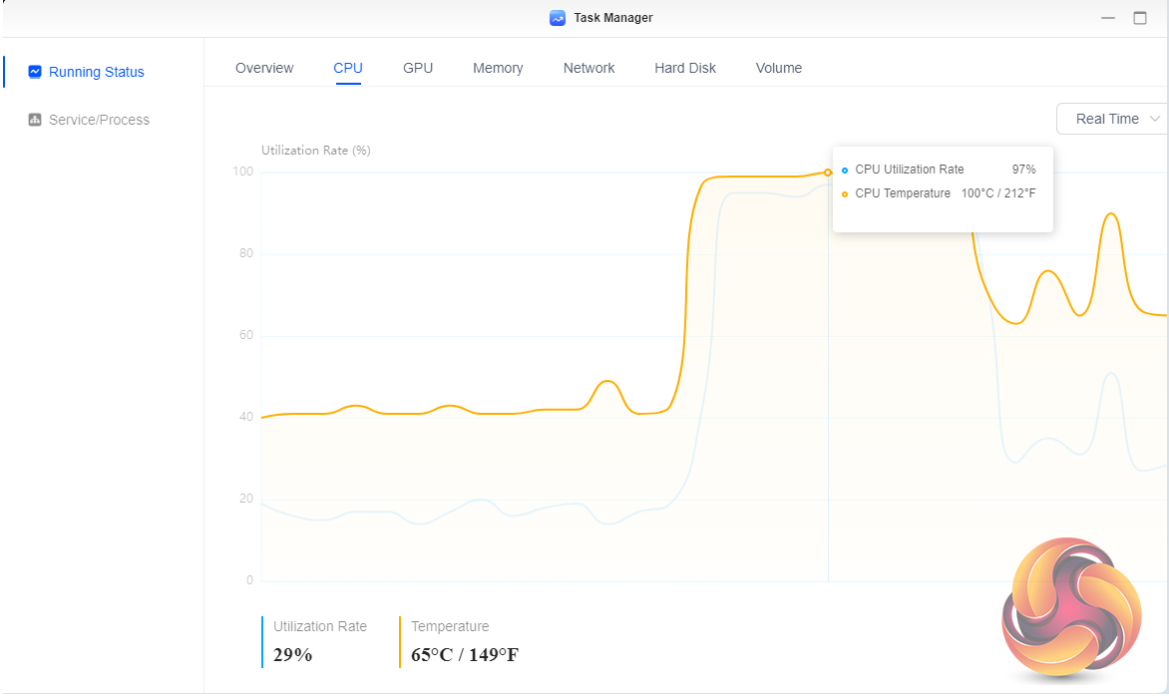The width and height of the screenshot is (1169, 700).
Task: Click the Service/Process sidebar icon
Action: (x=35, y=120)
